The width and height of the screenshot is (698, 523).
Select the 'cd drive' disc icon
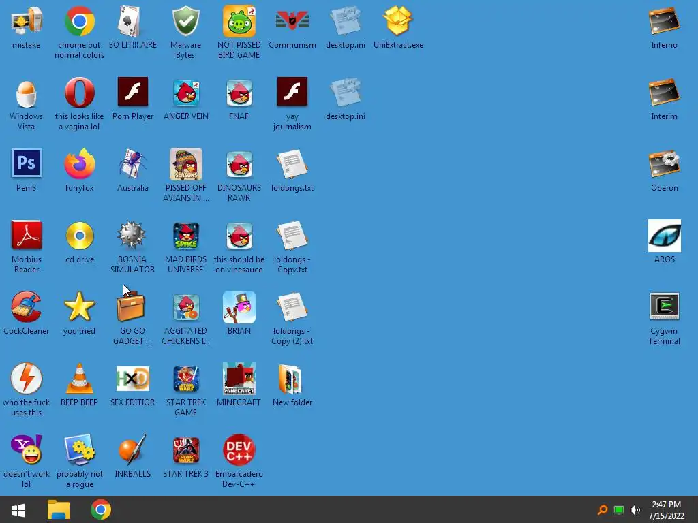point(79,235)
